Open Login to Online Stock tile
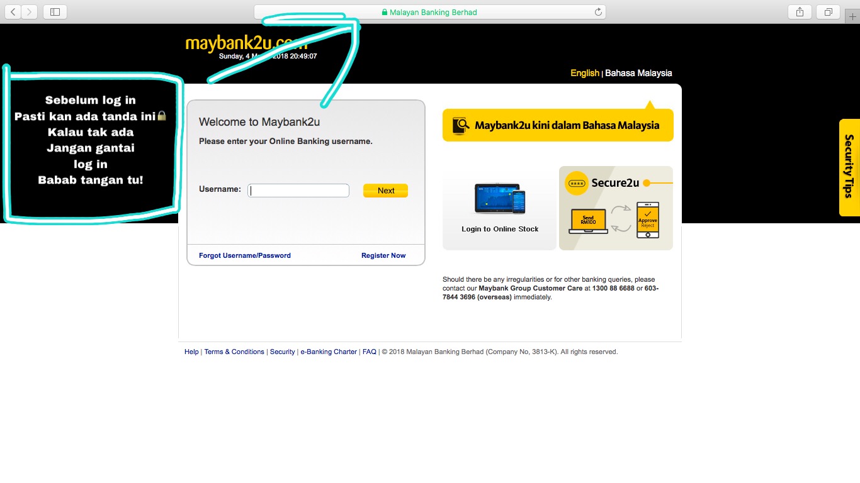860x483 pixels. [499, 208]
